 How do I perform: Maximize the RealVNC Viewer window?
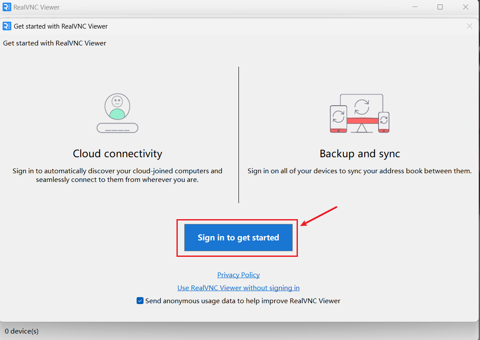(x=440, y=7)
